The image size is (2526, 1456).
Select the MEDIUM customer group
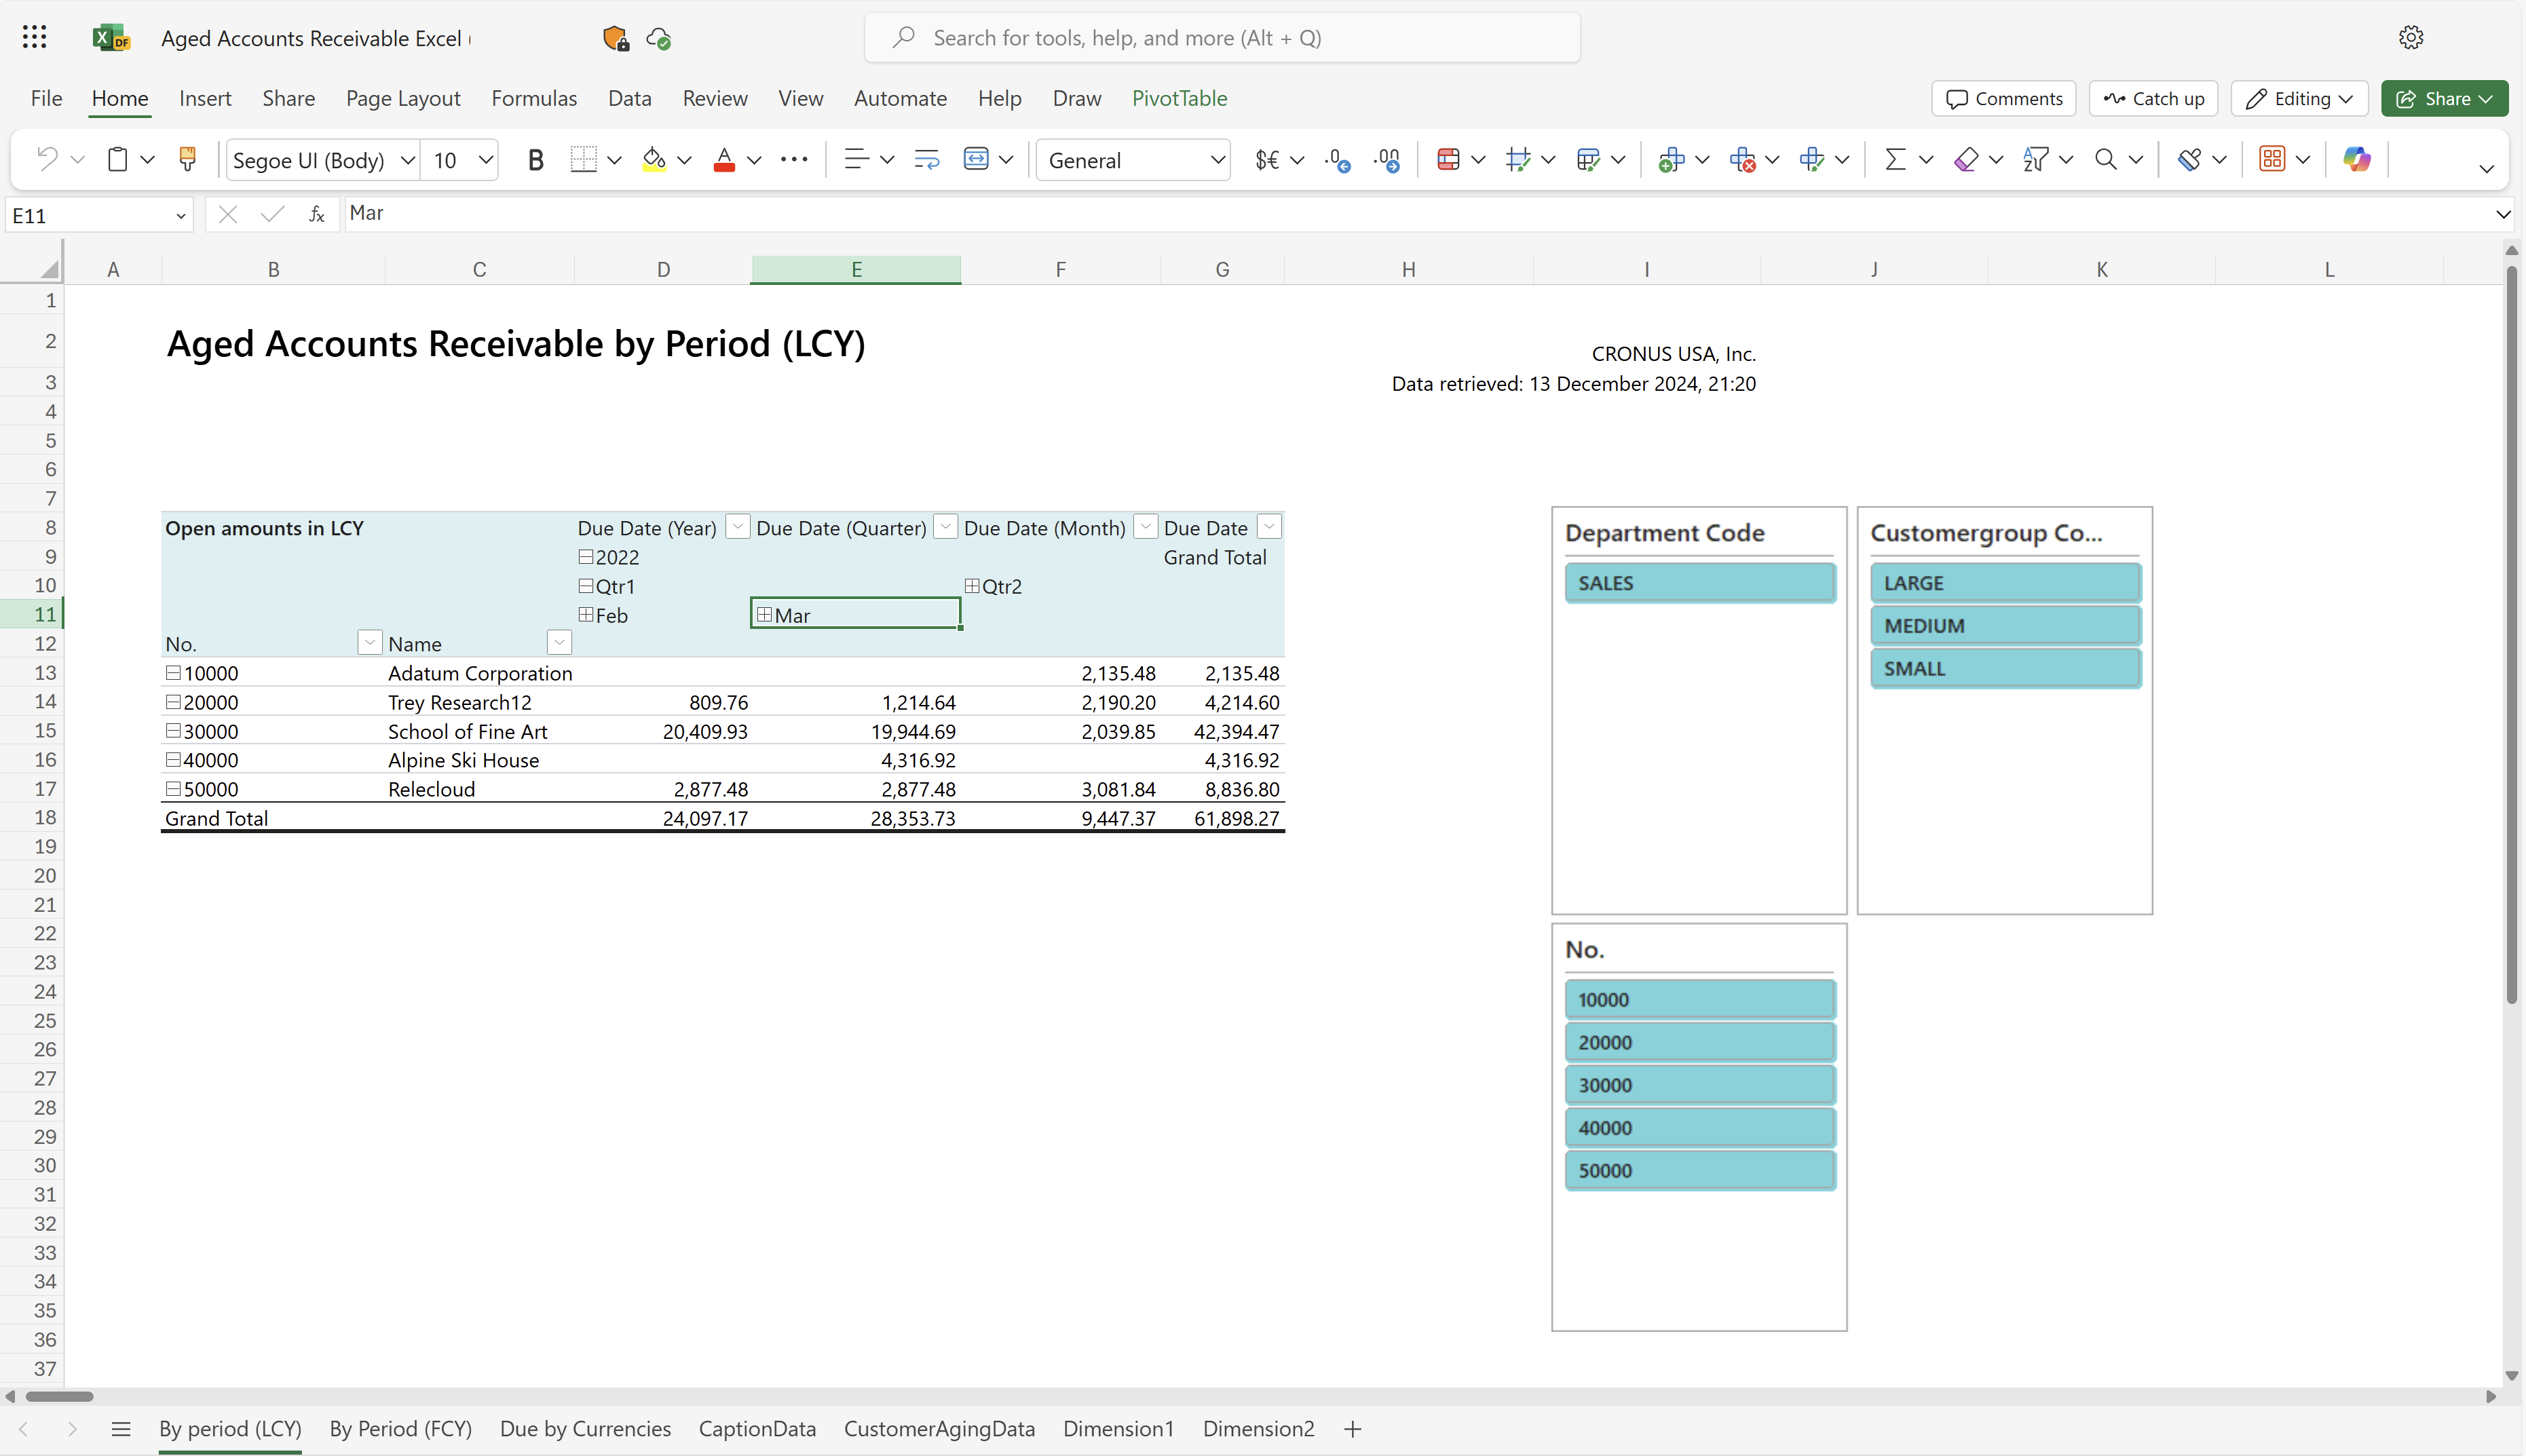(2004, 625)
